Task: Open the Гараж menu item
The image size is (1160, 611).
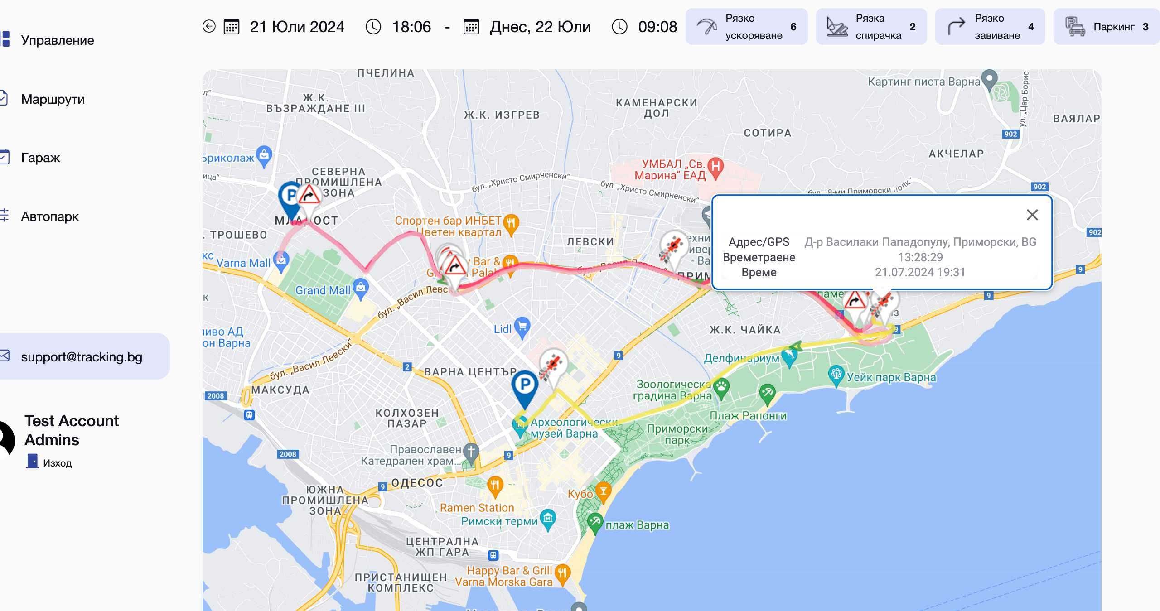Action: pos(40,158)
